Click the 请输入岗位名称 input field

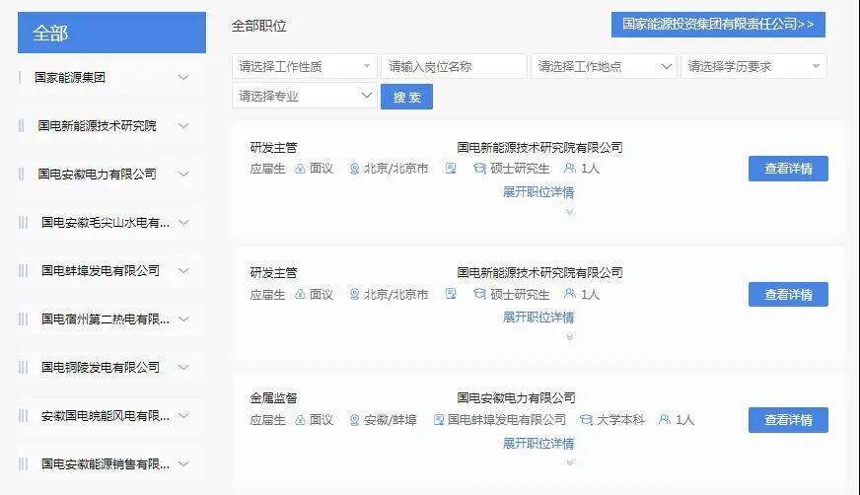454,67
